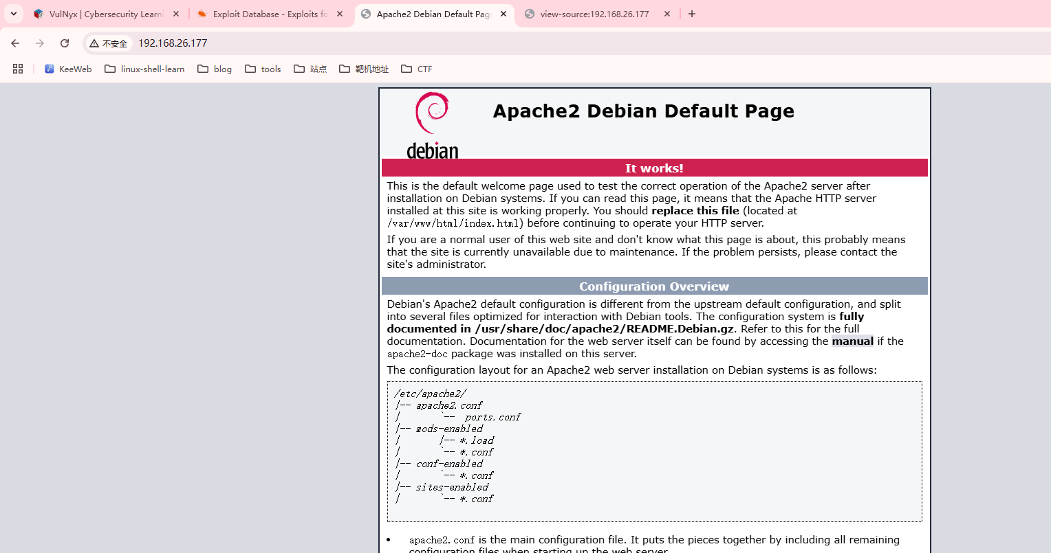The image size is (1051, 553).
Task: Open the tools bookmark folder
Action: [x=263, y=69]
